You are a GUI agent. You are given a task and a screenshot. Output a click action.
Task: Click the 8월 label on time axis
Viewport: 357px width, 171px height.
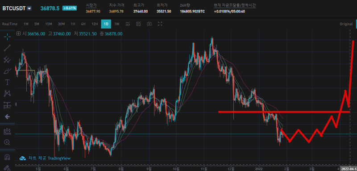[121, 169]
